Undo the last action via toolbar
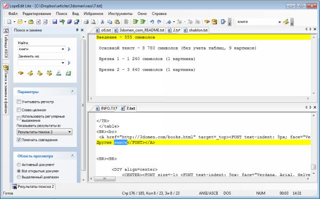320x199 pixels. pos(152,22)
